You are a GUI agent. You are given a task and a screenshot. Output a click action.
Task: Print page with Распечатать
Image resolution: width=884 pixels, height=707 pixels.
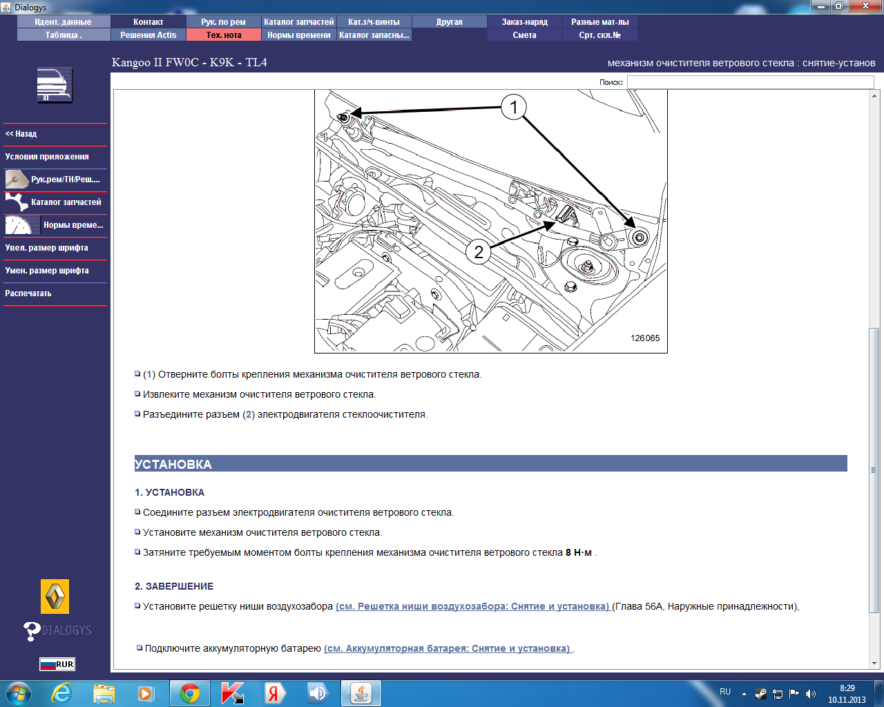coord(55,293)
